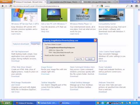Download Open Command Window Here
Image resolution: width=140 pixels, height=105 pixels.
[x=74, y=76]
